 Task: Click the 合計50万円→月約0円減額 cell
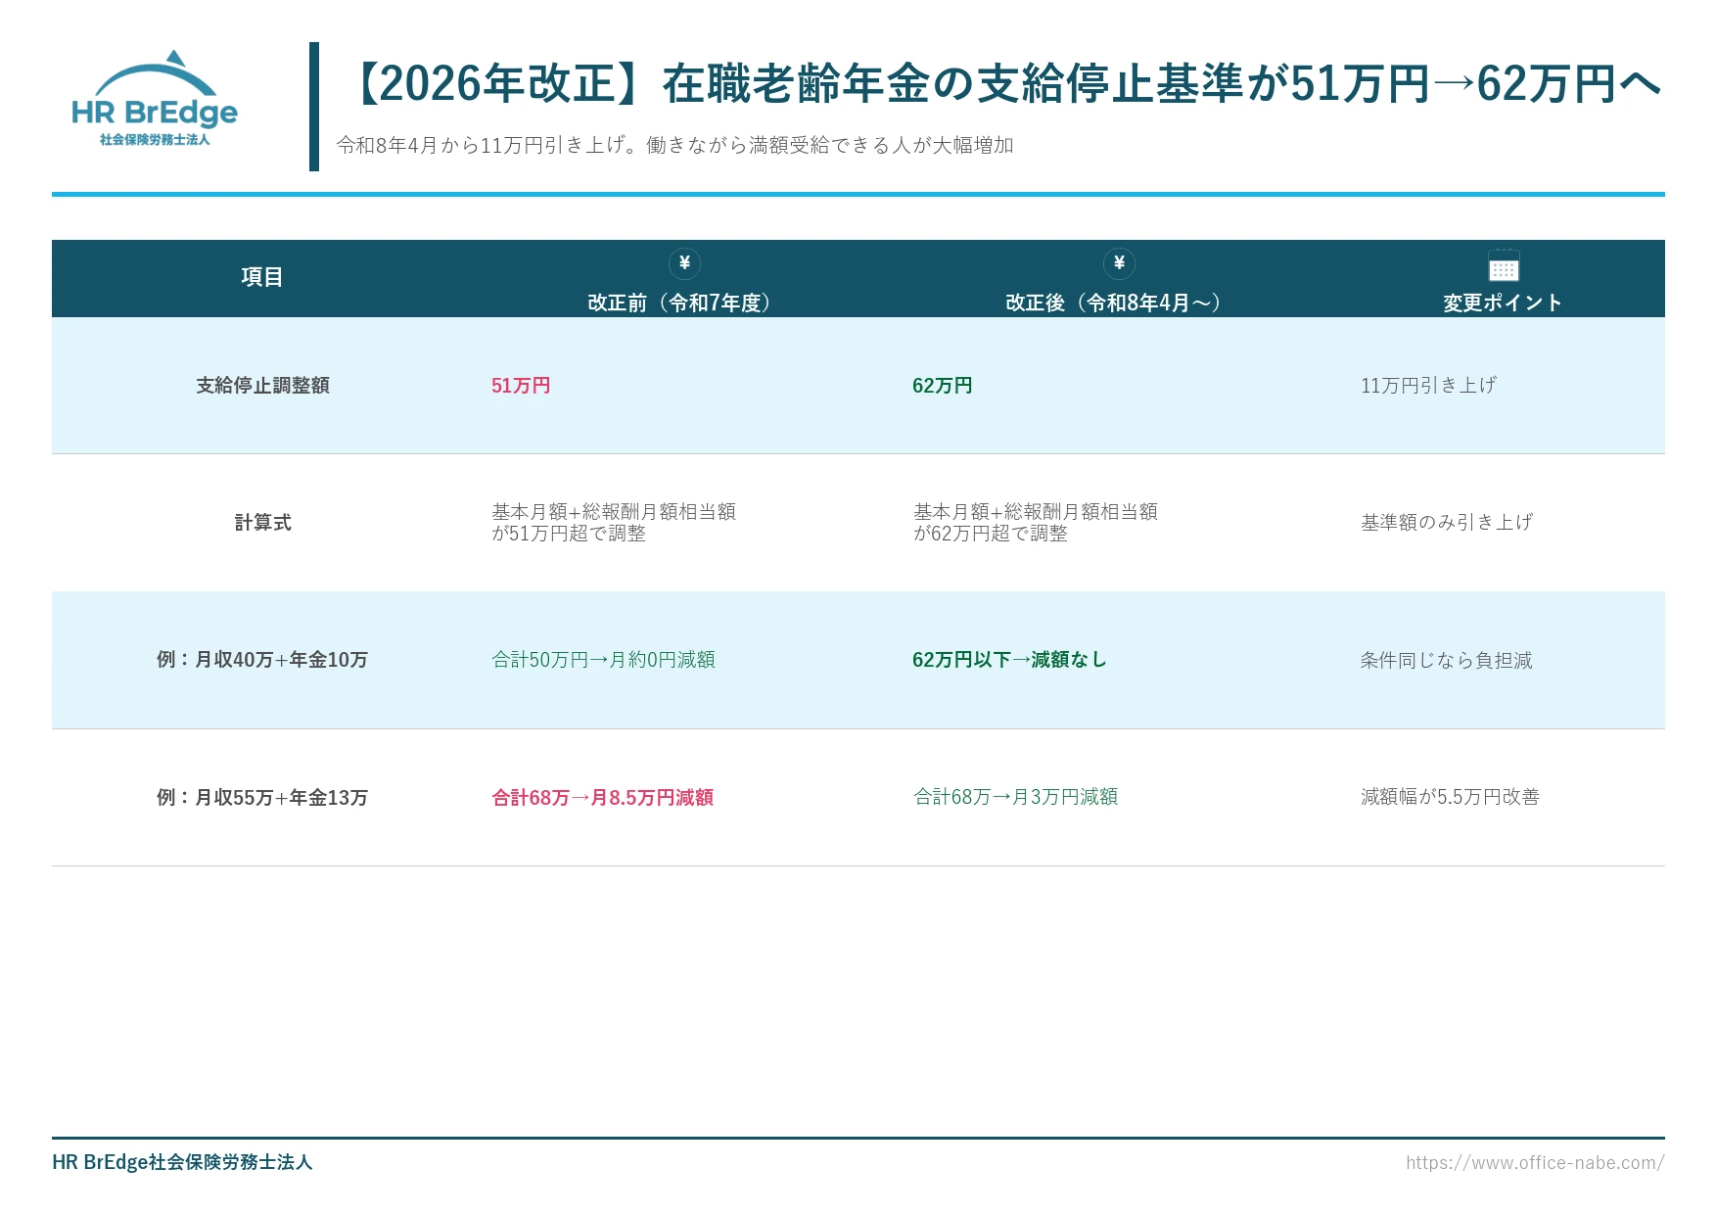coord(603,660)
